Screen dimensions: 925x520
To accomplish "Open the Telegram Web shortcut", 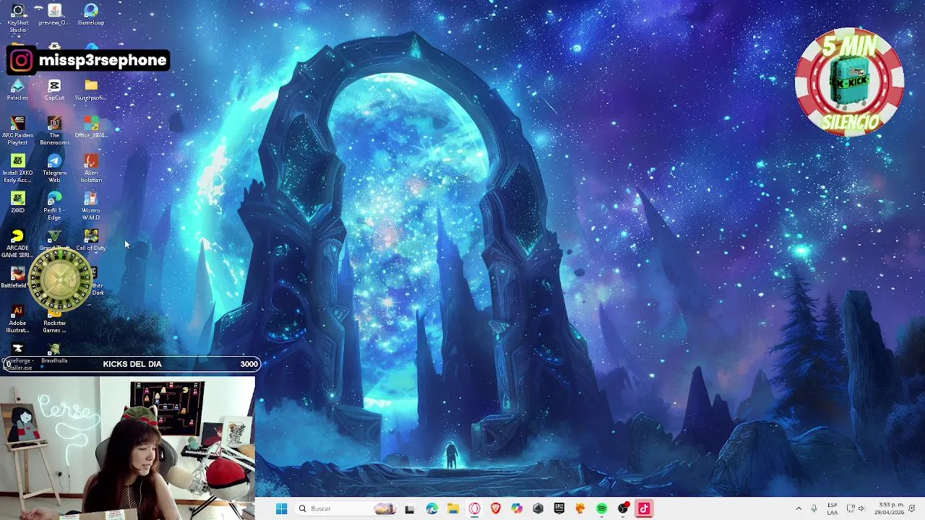I will pyautogui.click(x=54, y=168).
